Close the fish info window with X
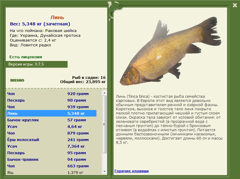The image size is (240, 179). click(235, 5)
